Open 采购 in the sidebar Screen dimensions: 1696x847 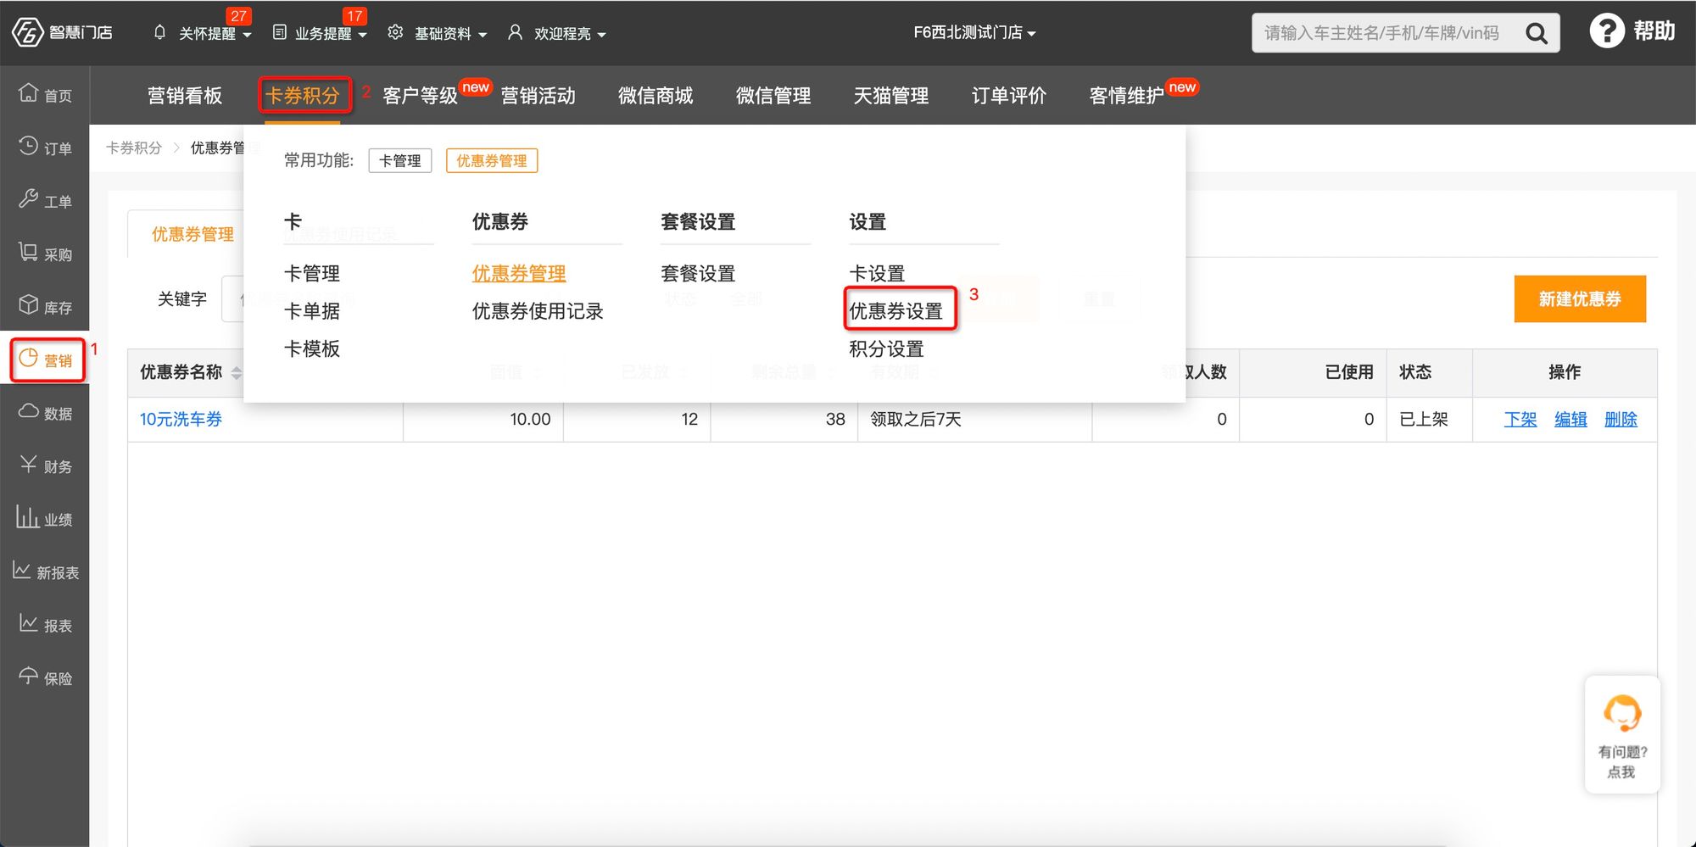point(45,253)
